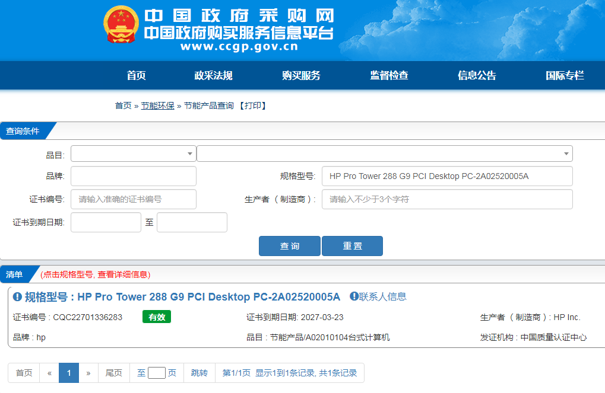This screenshot has width=605, height=393.
Task: Click the 节能产品/A02010104台式计算机 category text
Action: tap(330, 337)
